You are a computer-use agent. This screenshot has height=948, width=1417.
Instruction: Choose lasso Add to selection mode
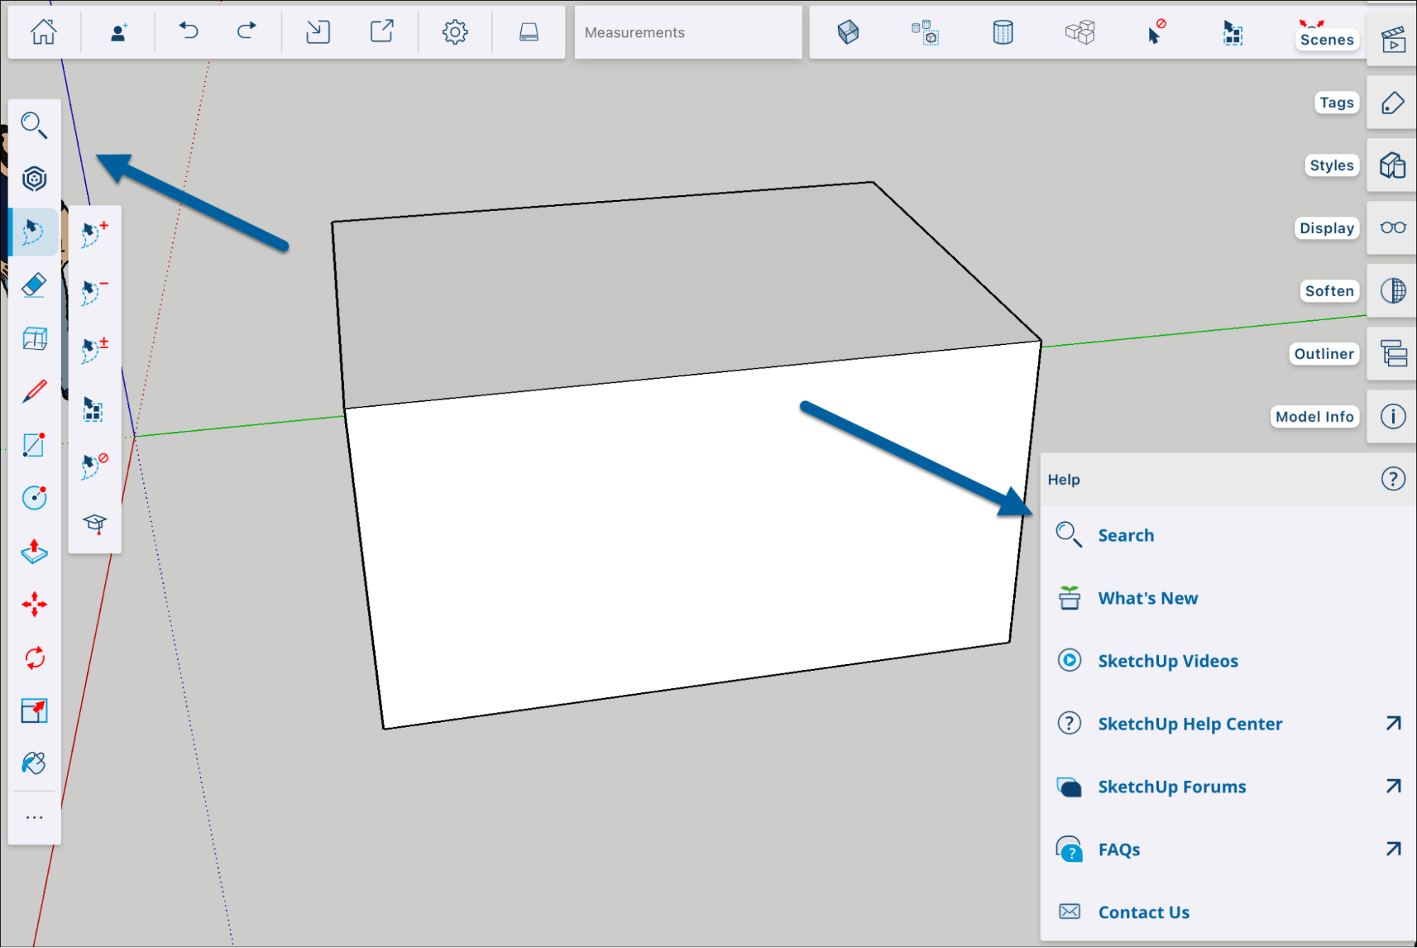click(94, 233)
